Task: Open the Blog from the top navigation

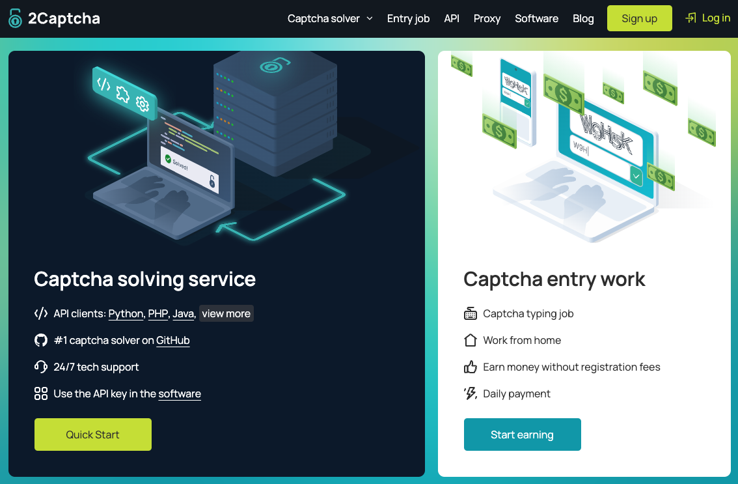Action: (x=583, y=18)
